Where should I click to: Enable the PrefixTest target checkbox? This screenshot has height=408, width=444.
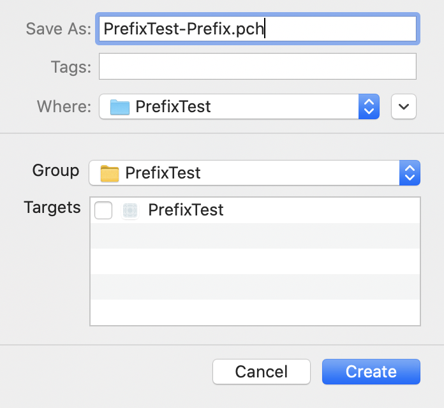[103, 210]
